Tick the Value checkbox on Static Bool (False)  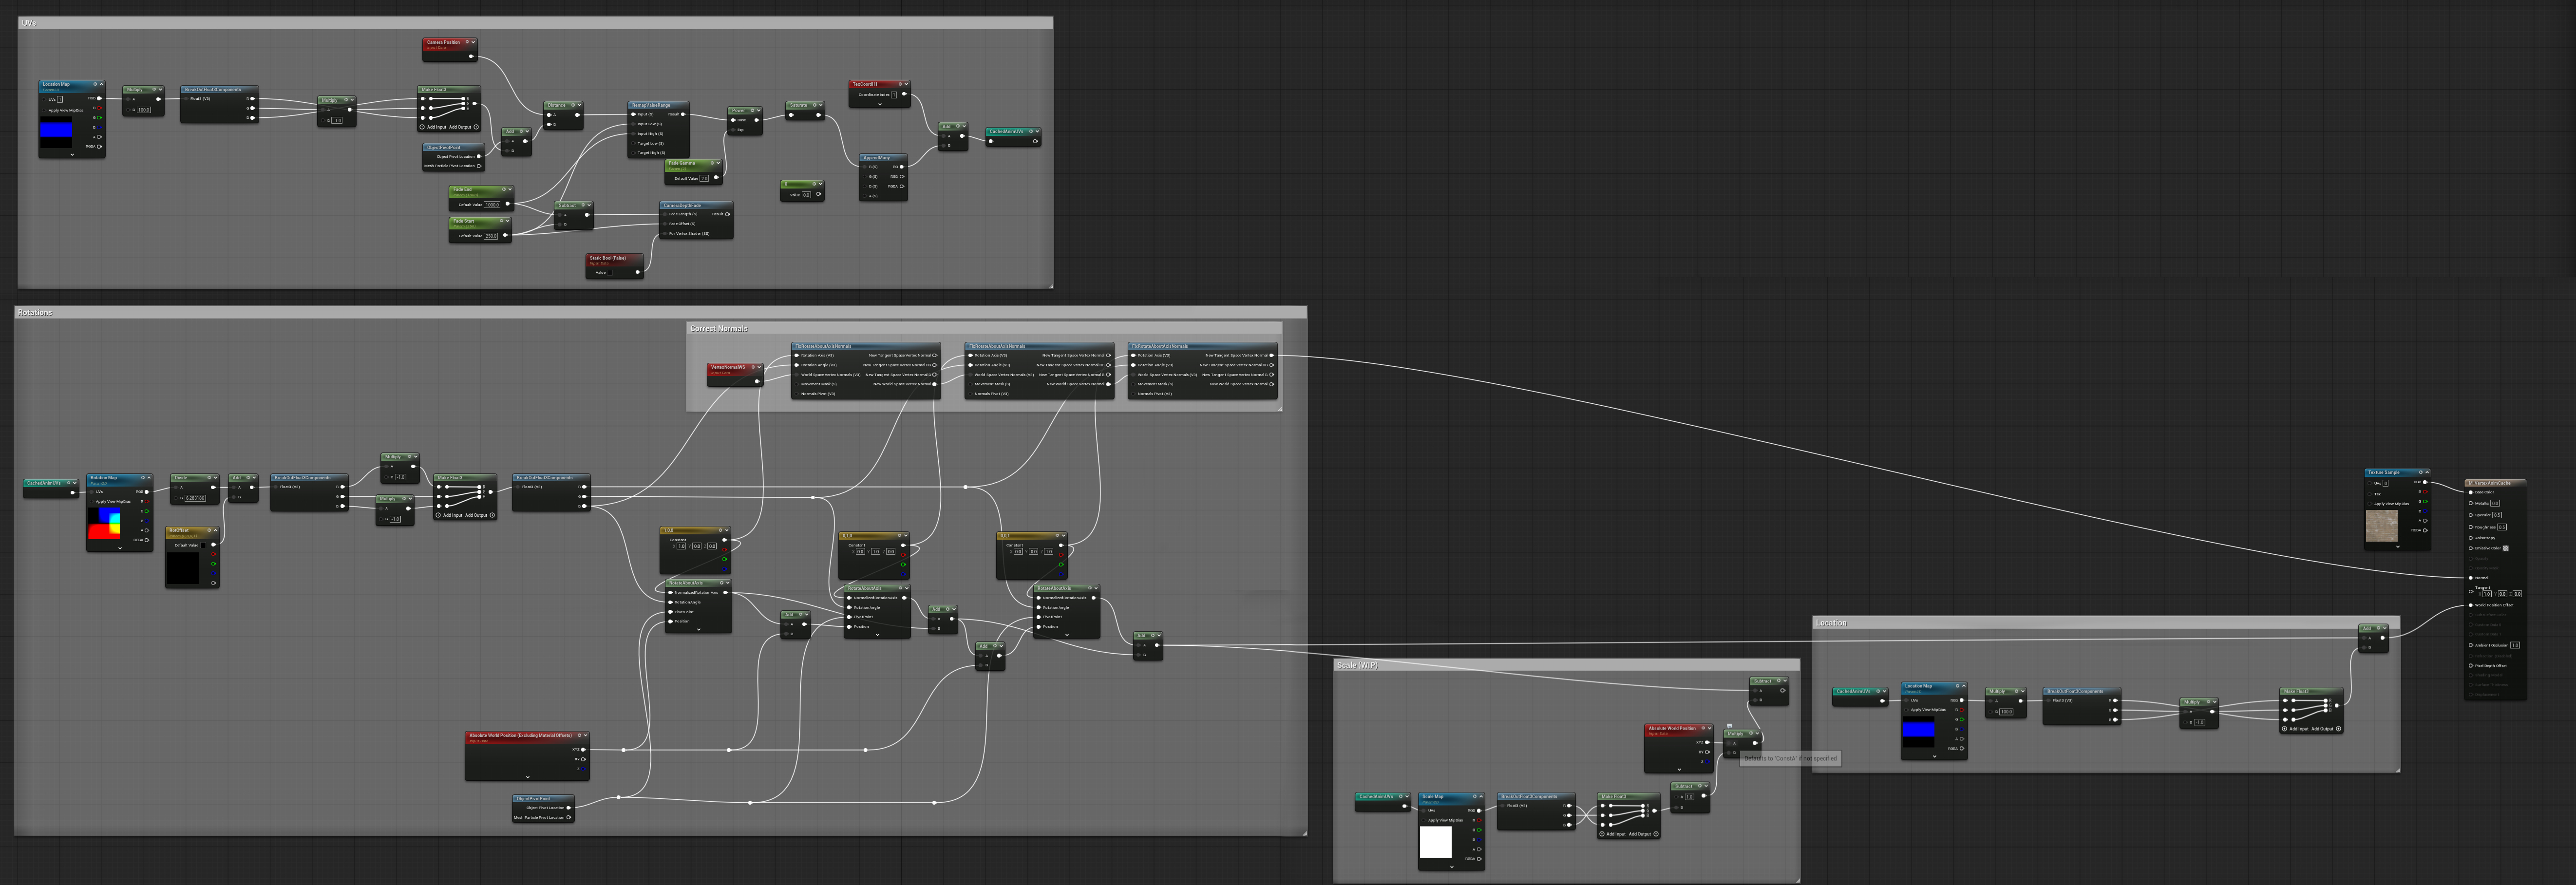point(611,272)
